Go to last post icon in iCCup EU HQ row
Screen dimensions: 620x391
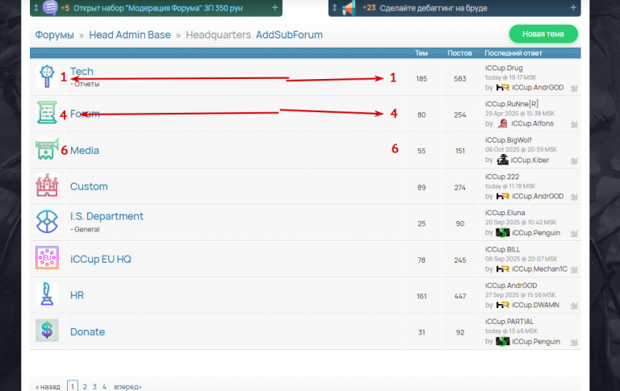pyautogui.click(x=574, y=269)
